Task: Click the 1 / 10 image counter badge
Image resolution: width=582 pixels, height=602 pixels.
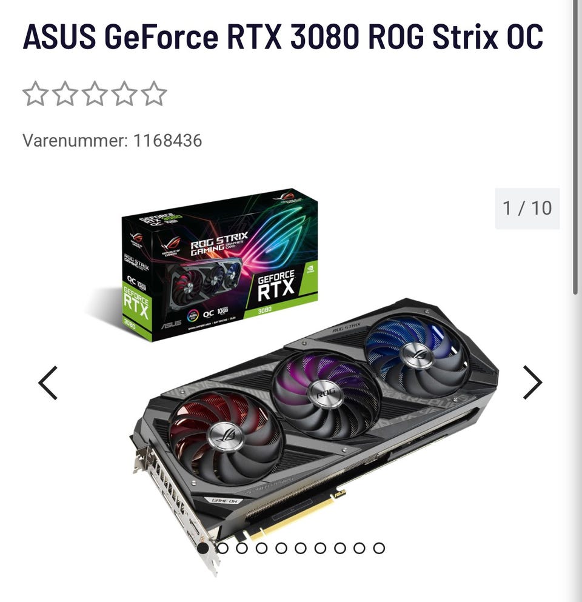Action: [x=527, y=209]
